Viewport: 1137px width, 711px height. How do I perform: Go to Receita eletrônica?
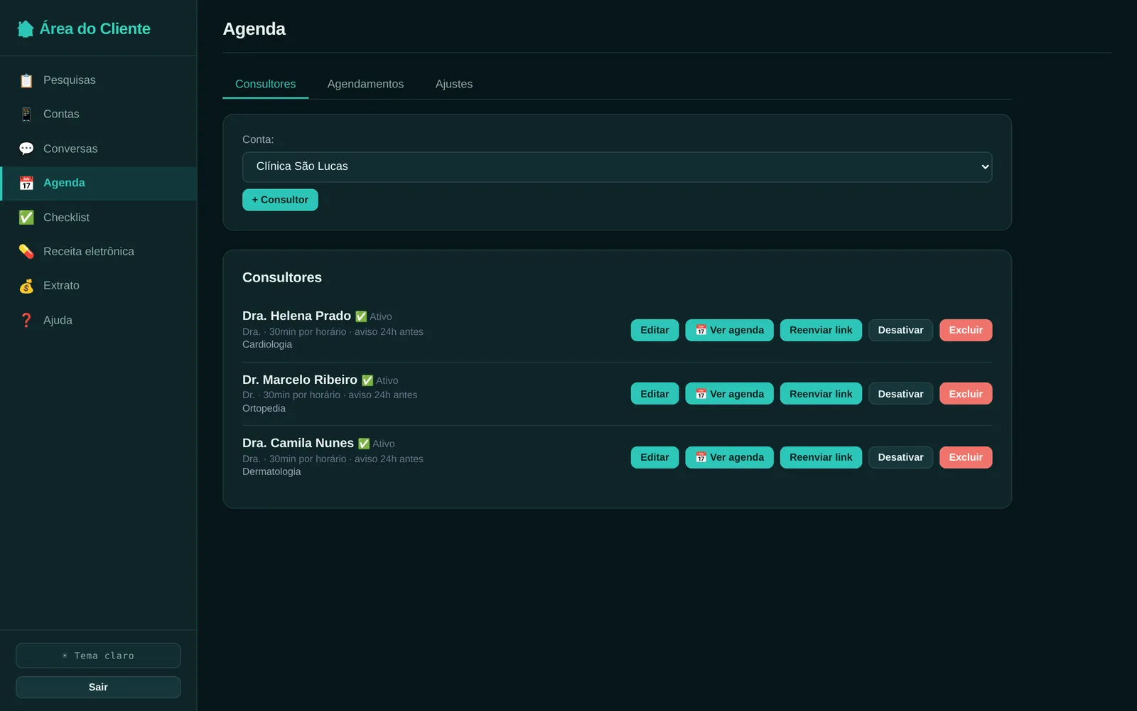click(x=98, y=252)
